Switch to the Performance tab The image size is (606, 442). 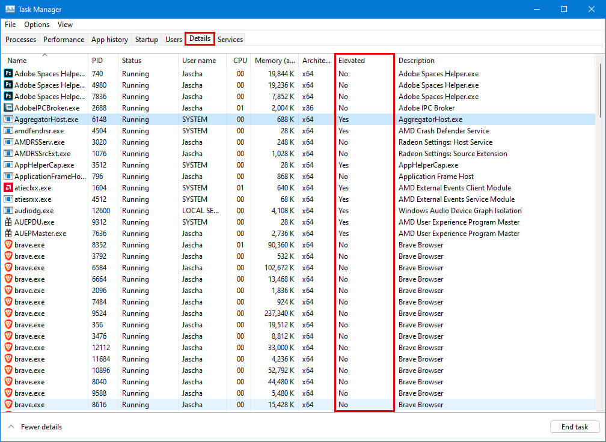(64, 40)
